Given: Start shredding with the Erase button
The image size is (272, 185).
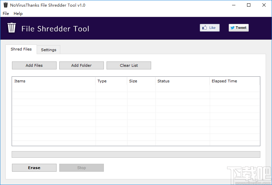Looking at the screenshot, I should [x=34, y=168].
